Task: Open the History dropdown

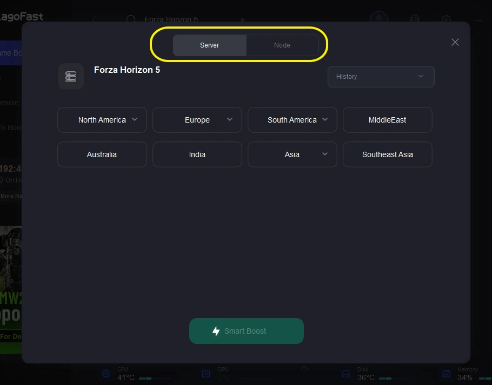Action: click(381, 77)
